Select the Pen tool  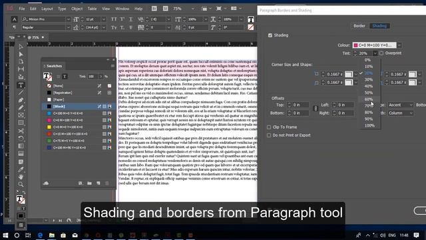[21, 100]
